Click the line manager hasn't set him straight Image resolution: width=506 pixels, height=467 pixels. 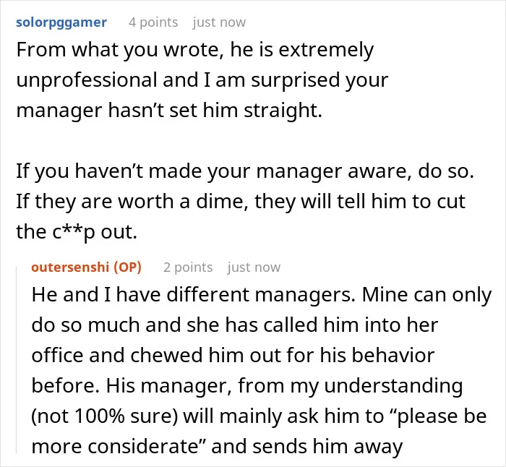169,111
